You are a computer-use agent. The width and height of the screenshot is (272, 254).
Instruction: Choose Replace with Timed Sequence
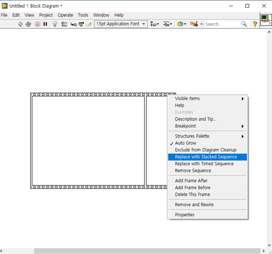pos(207,164)
